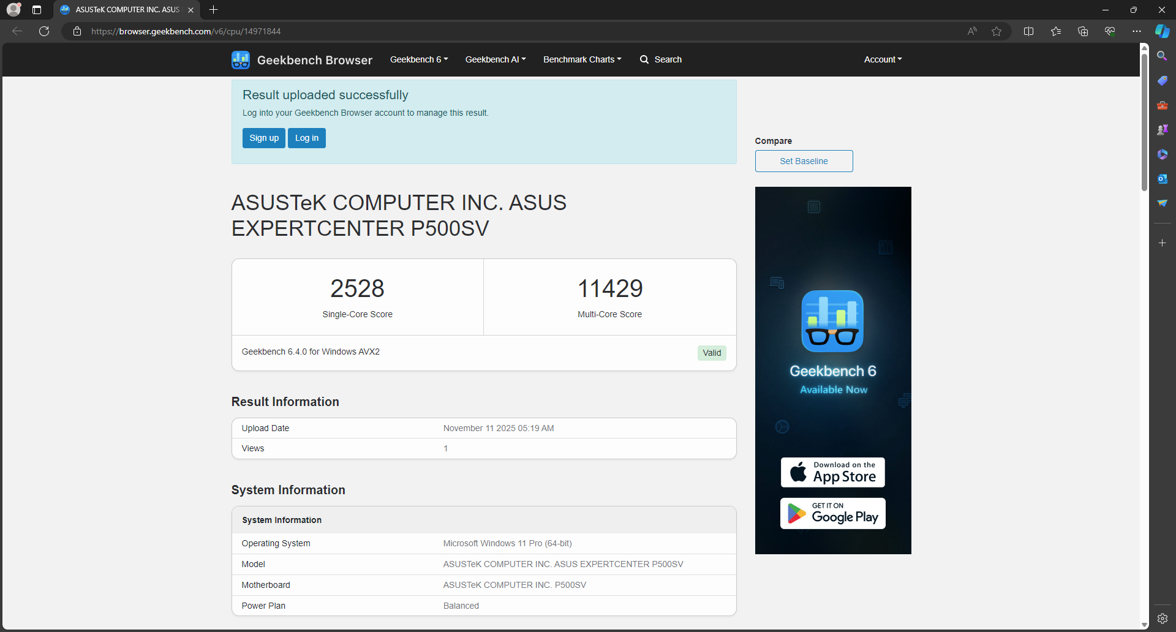This screenshot has height=632, width=1176.
Task: Expand the Geekbench 6 dropdown menu
Action: tap(419, 59)
